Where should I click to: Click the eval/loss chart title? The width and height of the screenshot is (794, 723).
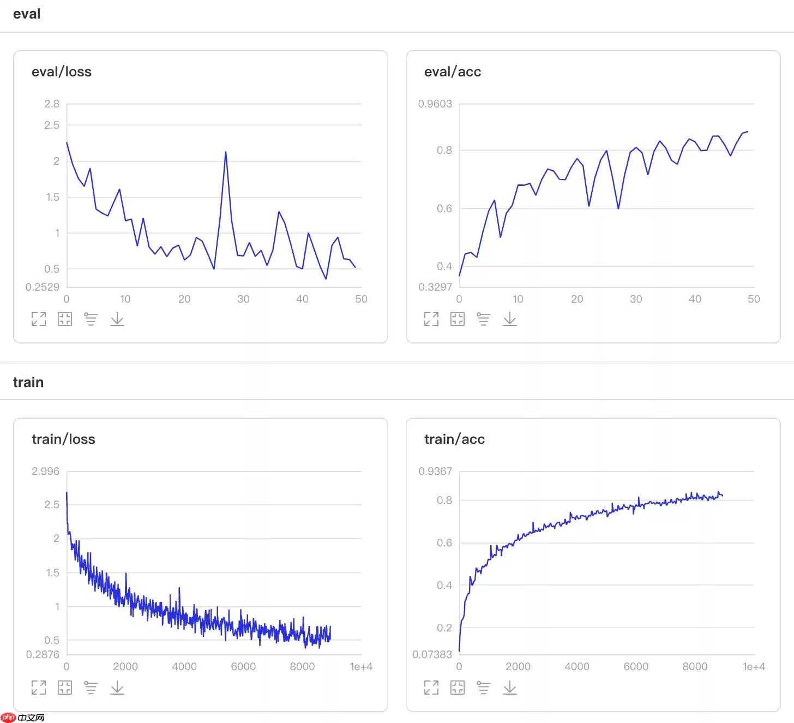tap(62, 72)
